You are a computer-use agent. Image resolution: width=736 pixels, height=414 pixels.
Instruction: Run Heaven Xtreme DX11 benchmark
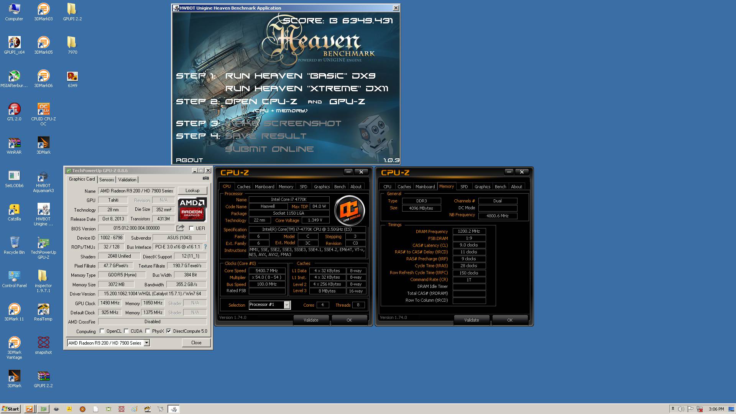(307, 89)
